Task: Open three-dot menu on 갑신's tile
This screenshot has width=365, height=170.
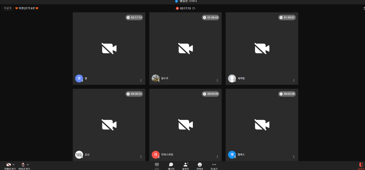Action: point(141,157)
